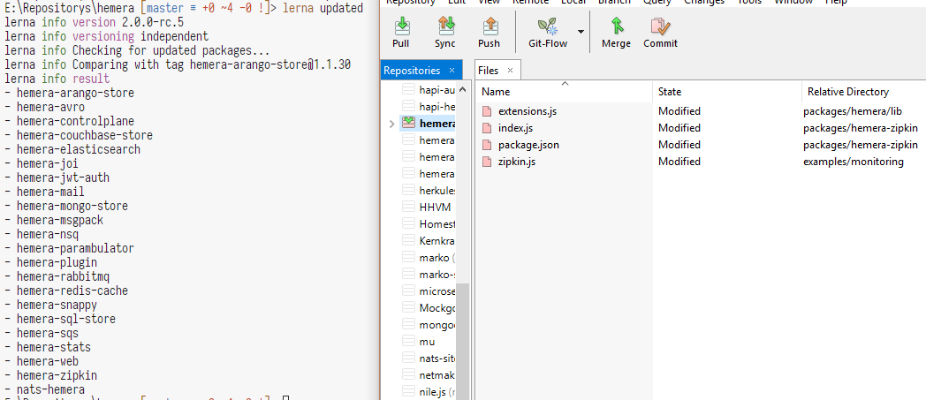Click the packages/hemera/lib directory cell
Image resolution: width=926 pixels, height=400 pixels.
pos(852,111)
